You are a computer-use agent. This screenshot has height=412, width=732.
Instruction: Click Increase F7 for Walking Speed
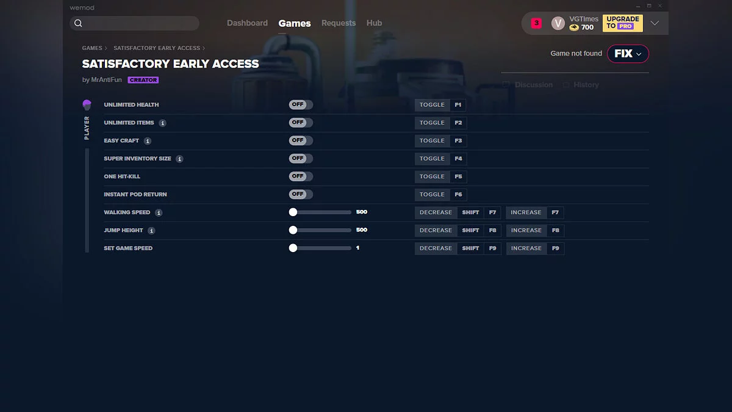(x=535, y=212)
